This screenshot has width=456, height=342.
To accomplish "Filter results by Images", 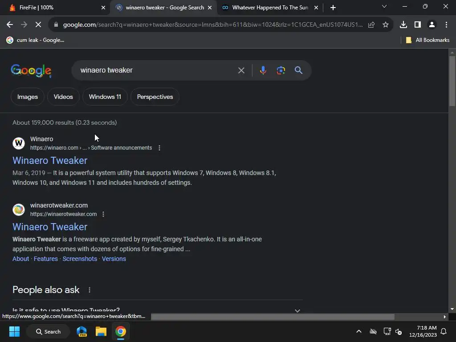I will 28,97.
